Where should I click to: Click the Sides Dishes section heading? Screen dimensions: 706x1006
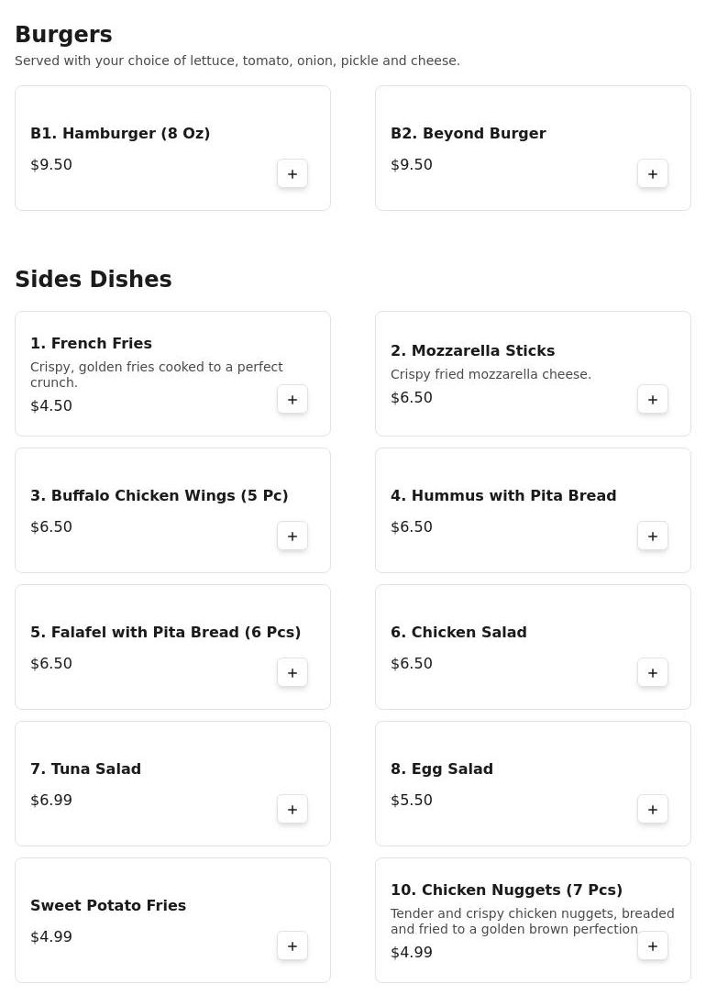94,279
